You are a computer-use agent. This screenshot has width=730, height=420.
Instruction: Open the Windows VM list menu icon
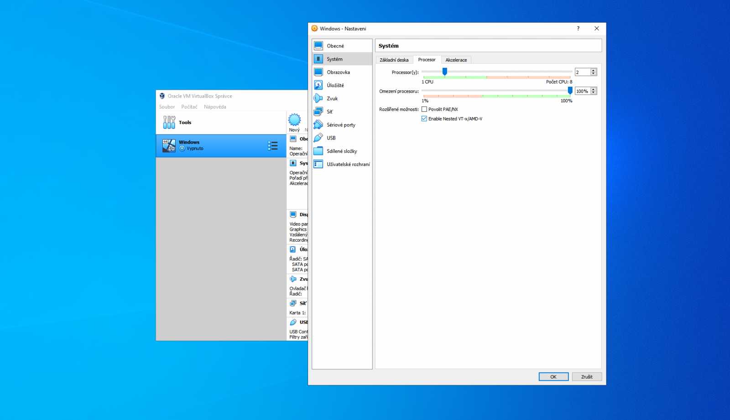(x=273, y=145)
